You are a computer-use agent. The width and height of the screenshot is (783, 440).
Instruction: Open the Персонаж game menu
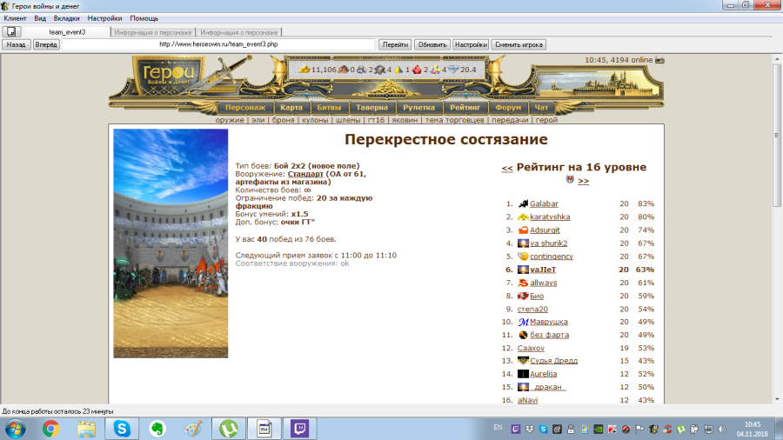[245, 107]
